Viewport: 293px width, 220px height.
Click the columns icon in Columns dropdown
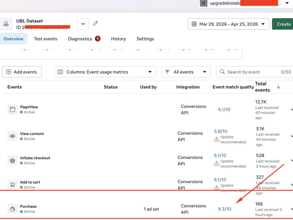60,72
